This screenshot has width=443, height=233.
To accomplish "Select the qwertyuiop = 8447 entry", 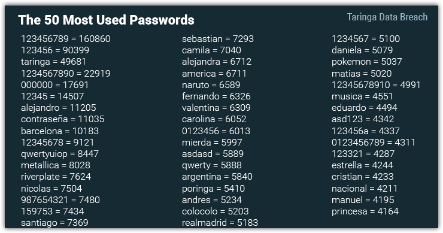I will pos(60,154).
